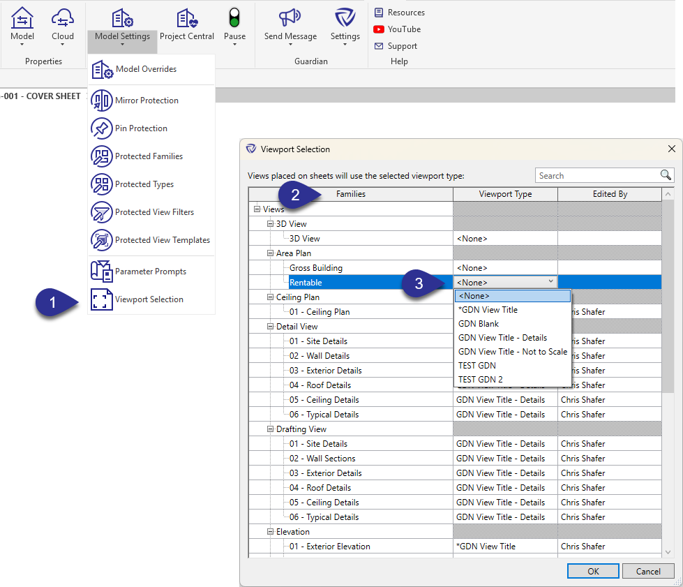Collapse the Views root node
This screenshot has height=587, width=683.
257,209
